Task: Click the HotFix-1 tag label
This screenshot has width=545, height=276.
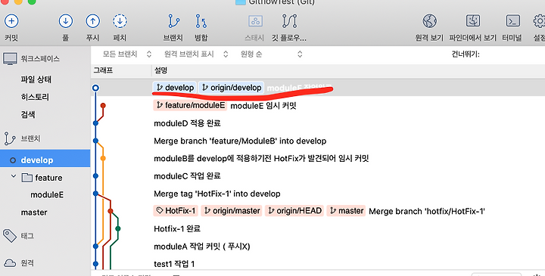Action: click(x=176, y=211)
